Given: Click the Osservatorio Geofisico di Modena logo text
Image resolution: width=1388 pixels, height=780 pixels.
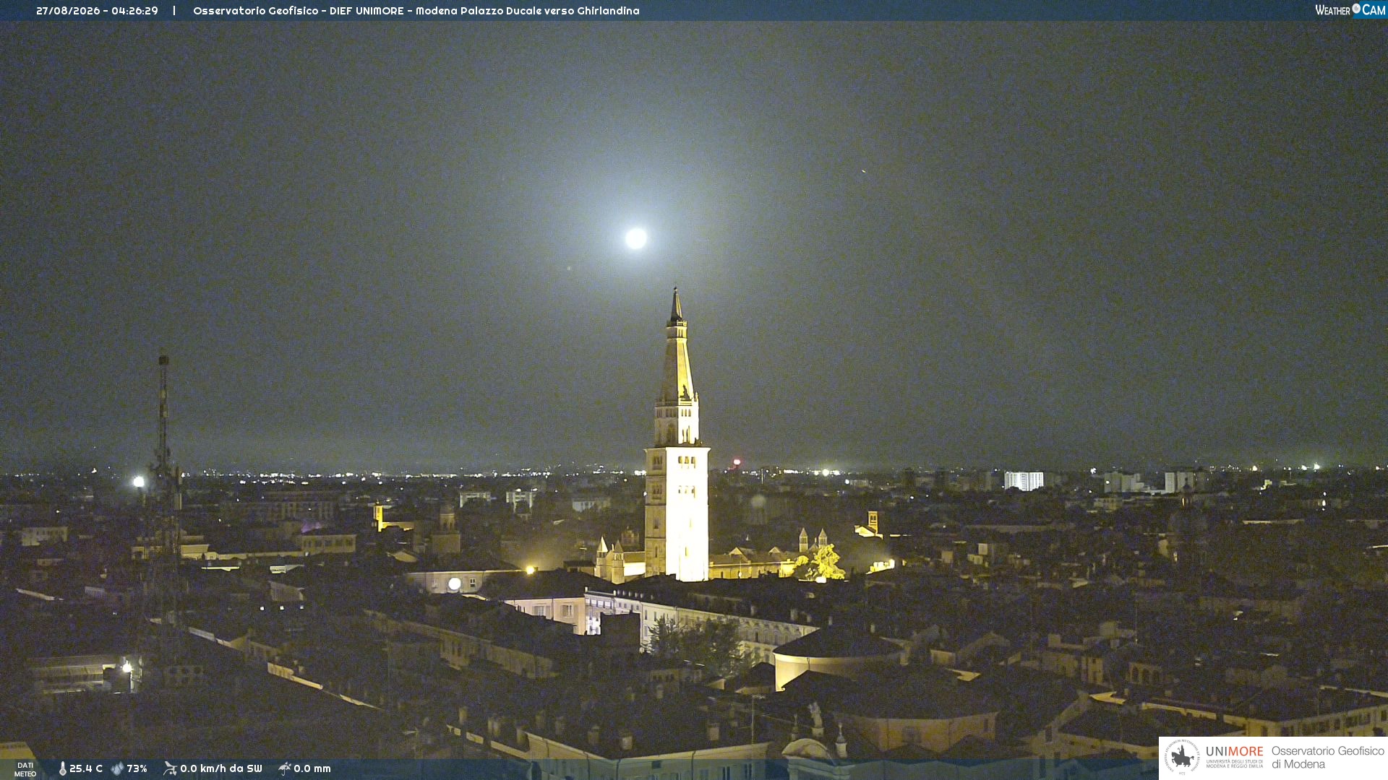Looking at the screenshot, I should coord(1327,758).
